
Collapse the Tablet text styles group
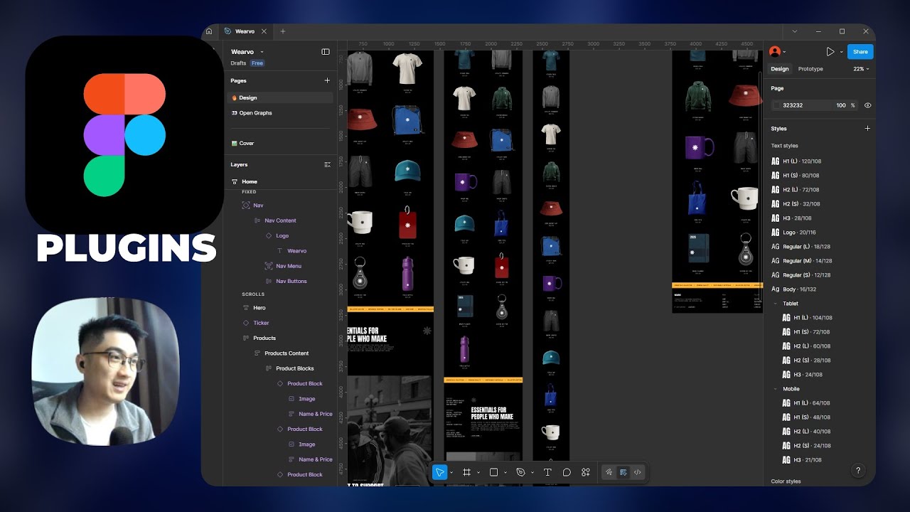coord(776,304)
